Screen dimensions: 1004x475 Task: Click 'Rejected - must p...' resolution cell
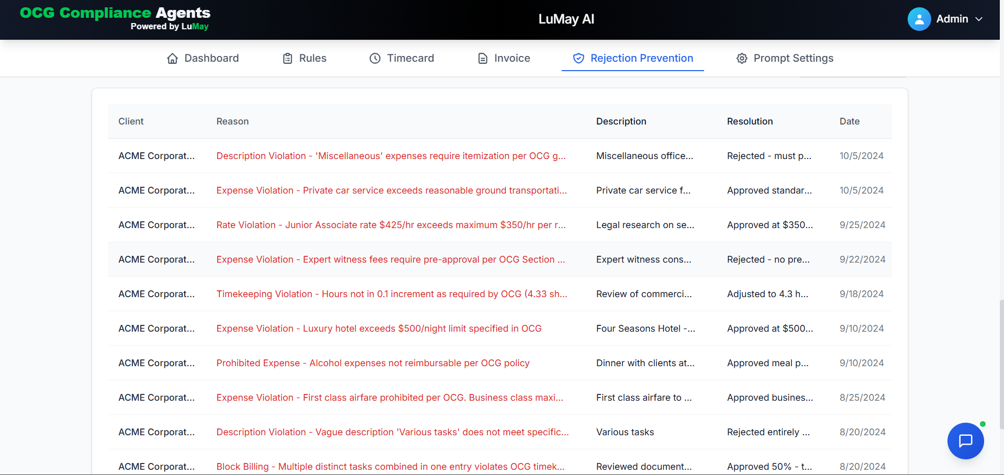769,156
